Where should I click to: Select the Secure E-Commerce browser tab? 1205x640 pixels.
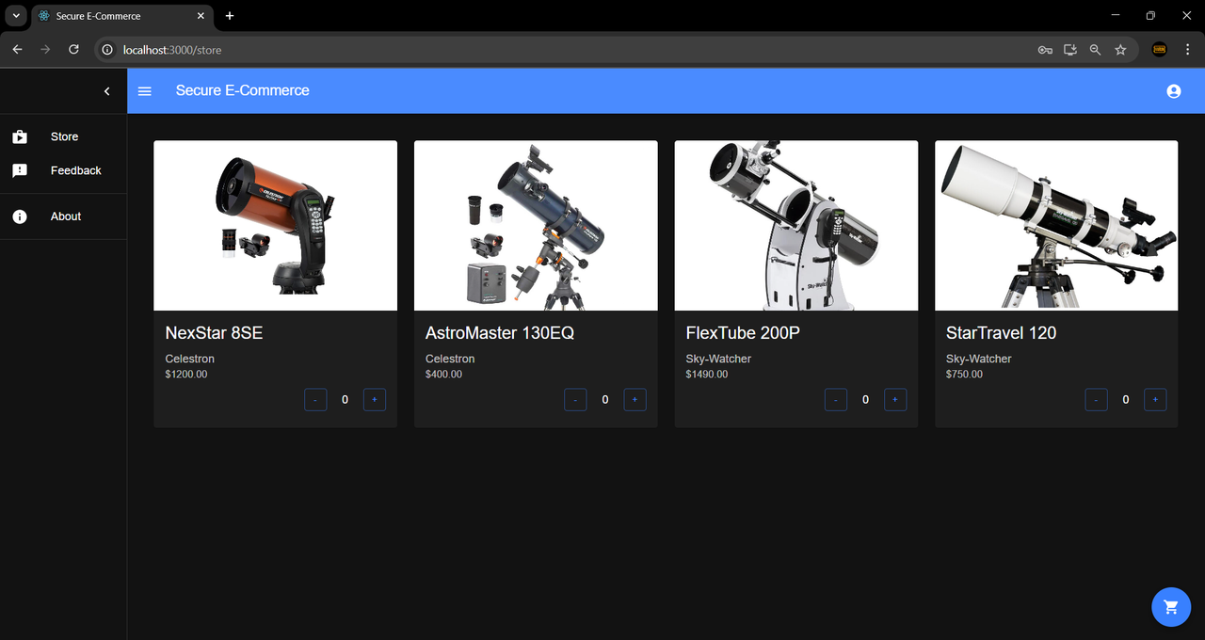point(122,16)
